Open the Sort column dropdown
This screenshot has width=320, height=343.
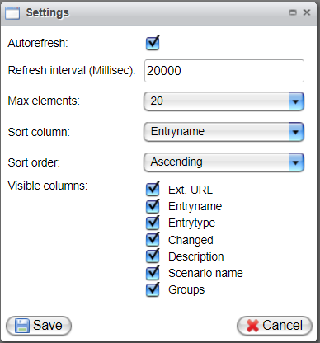(x=224, y=132)
